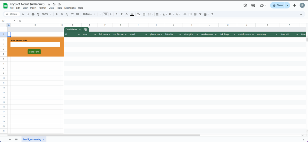This screenshot has height=142, width=308.
Task: Open the zoom level 100% dropdown
Action: pyautogui.click(x=47, y=14)
